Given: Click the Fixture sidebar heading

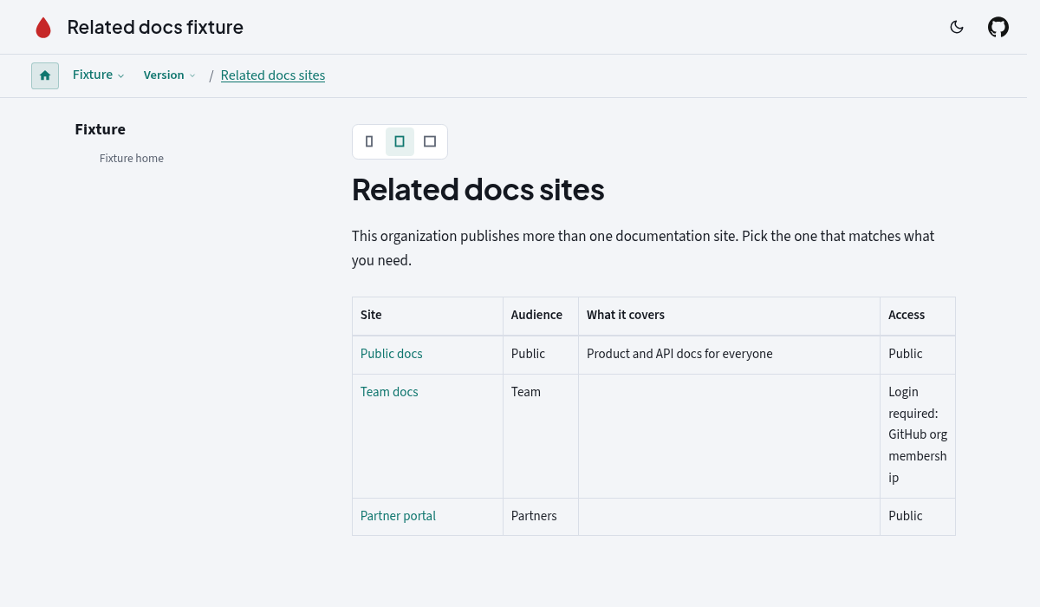Looking at the screenshot, I should tap(101, 129).
